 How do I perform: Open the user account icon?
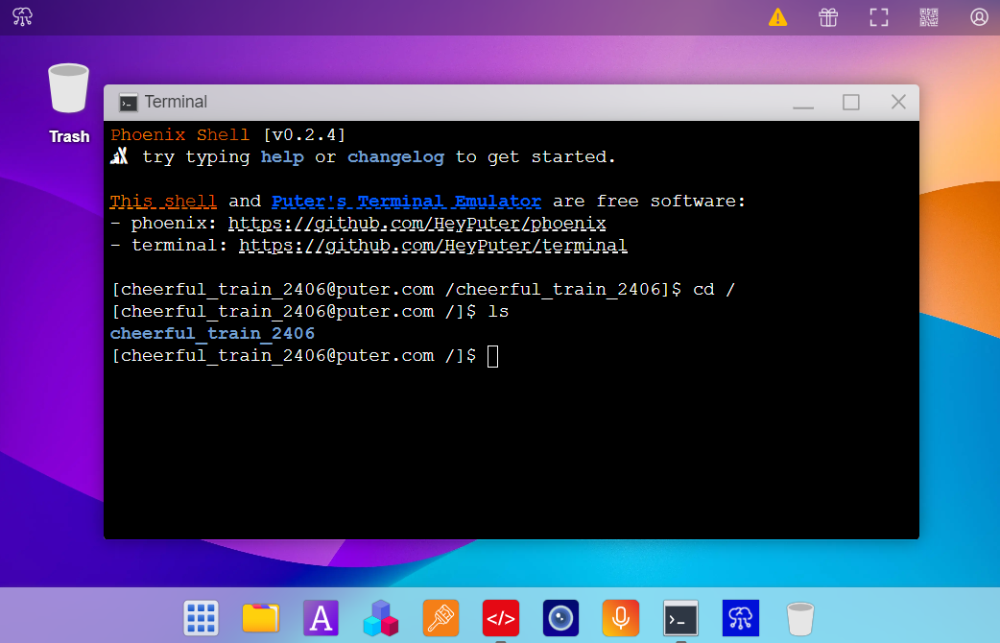click(978, 17)
